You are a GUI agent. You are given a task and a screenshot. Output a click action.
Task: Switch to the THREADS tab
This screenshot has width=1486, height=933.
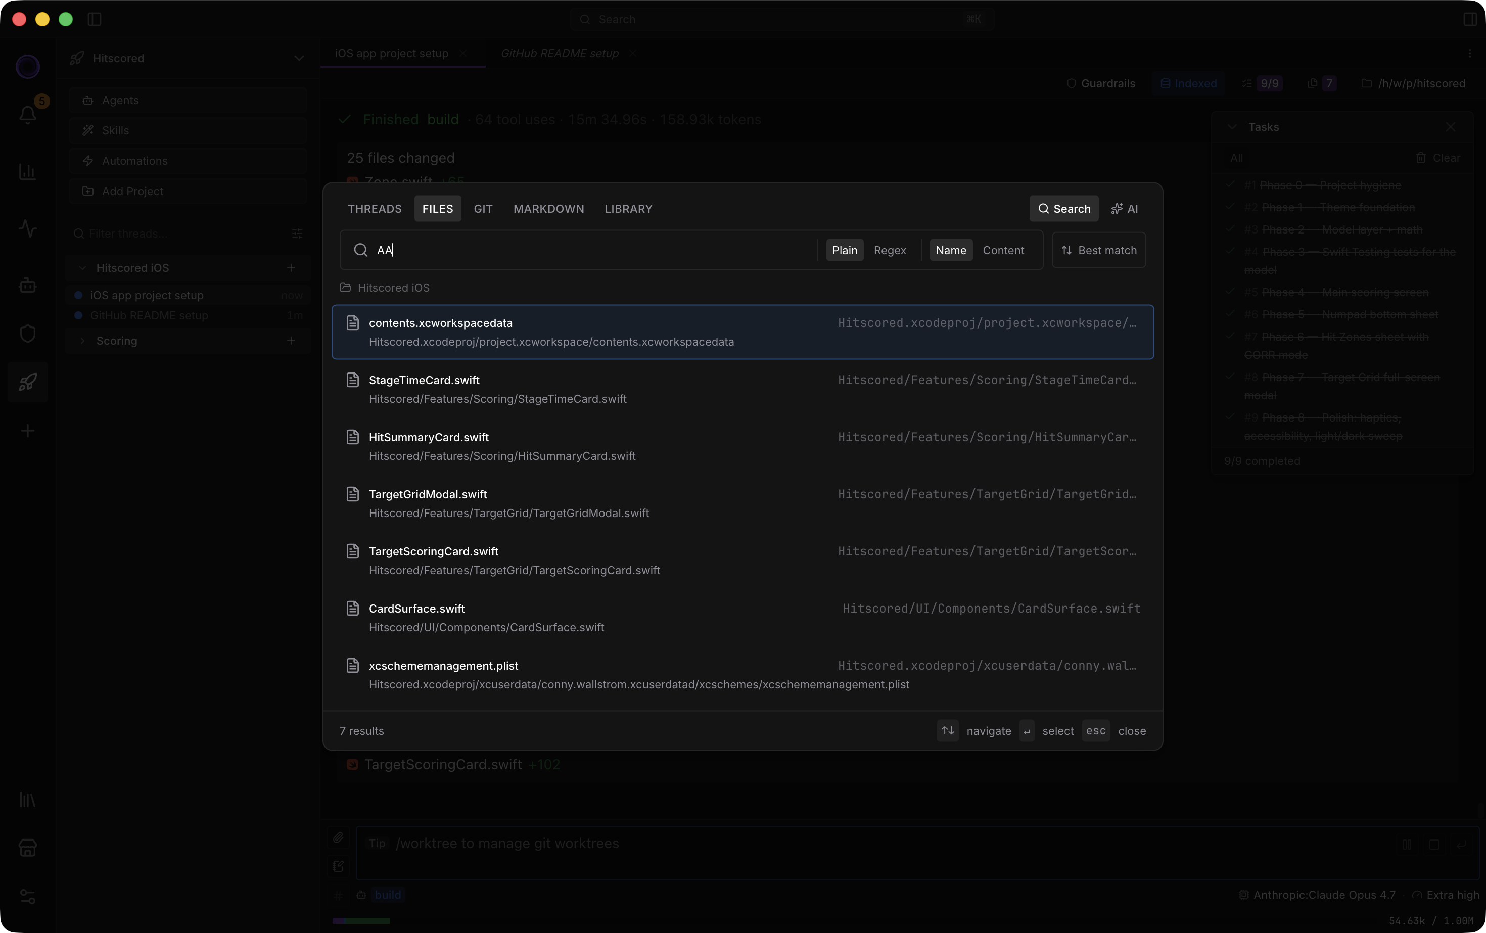[x=375, y=209]
